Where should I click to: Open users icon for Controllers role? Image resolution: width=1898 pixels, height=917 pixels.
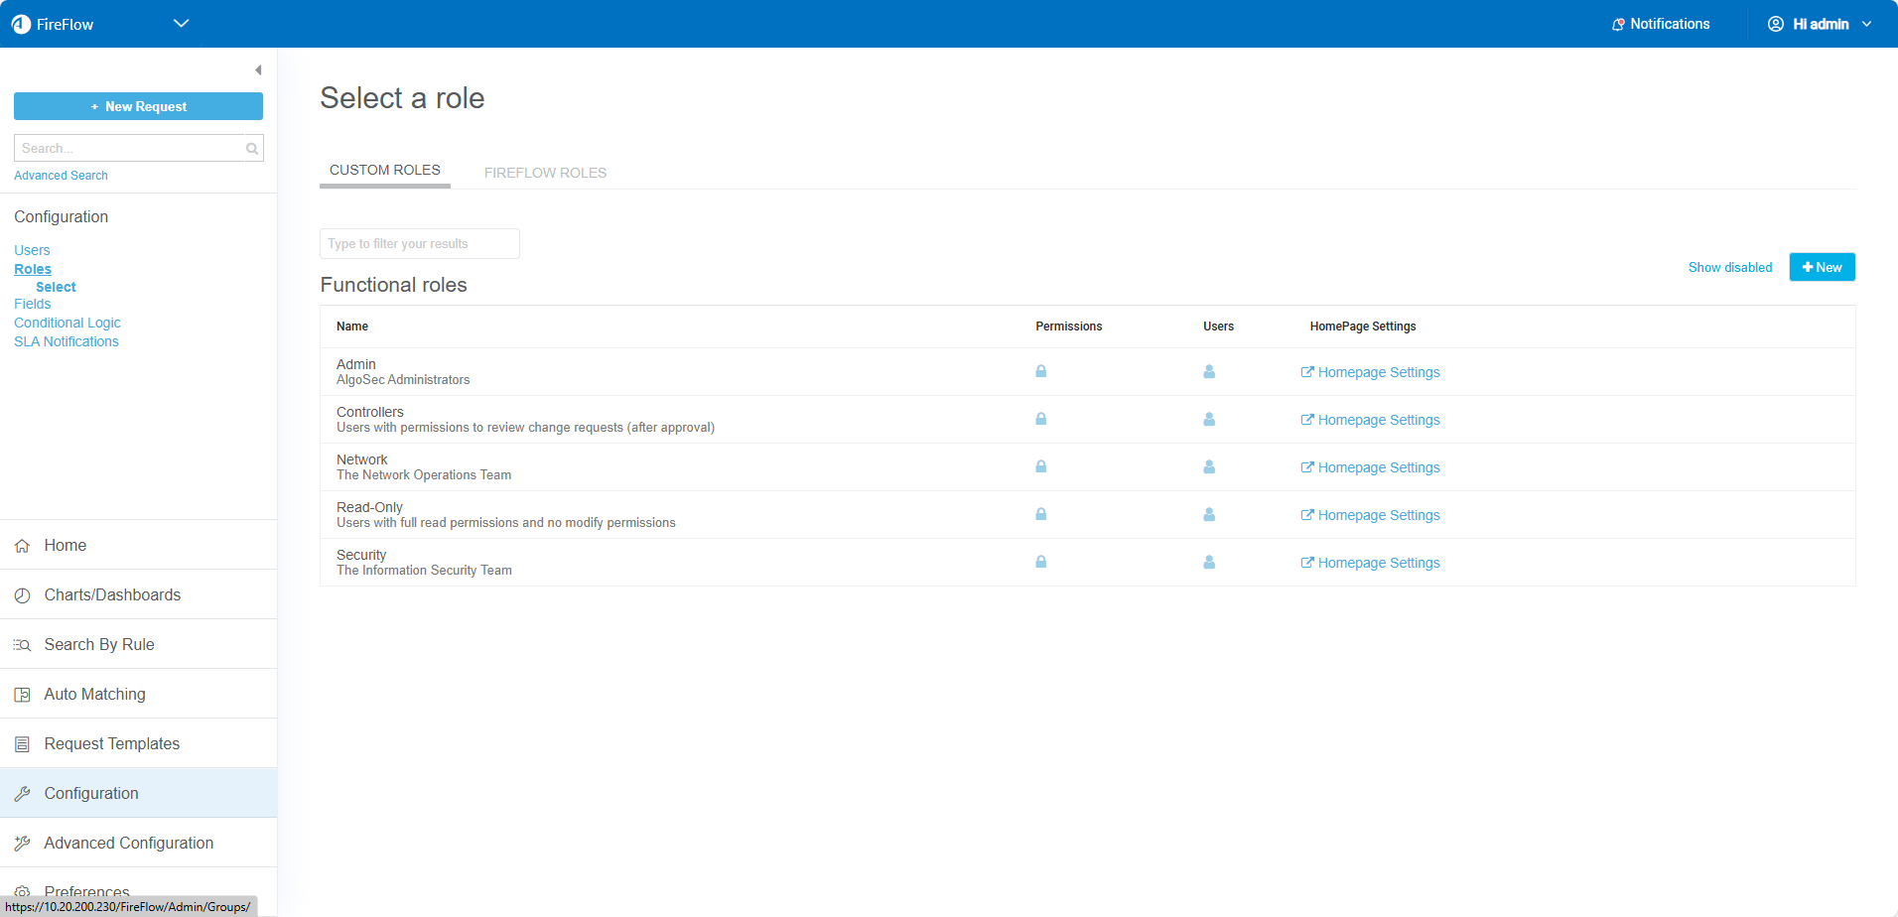click(x=1209, y=419)
